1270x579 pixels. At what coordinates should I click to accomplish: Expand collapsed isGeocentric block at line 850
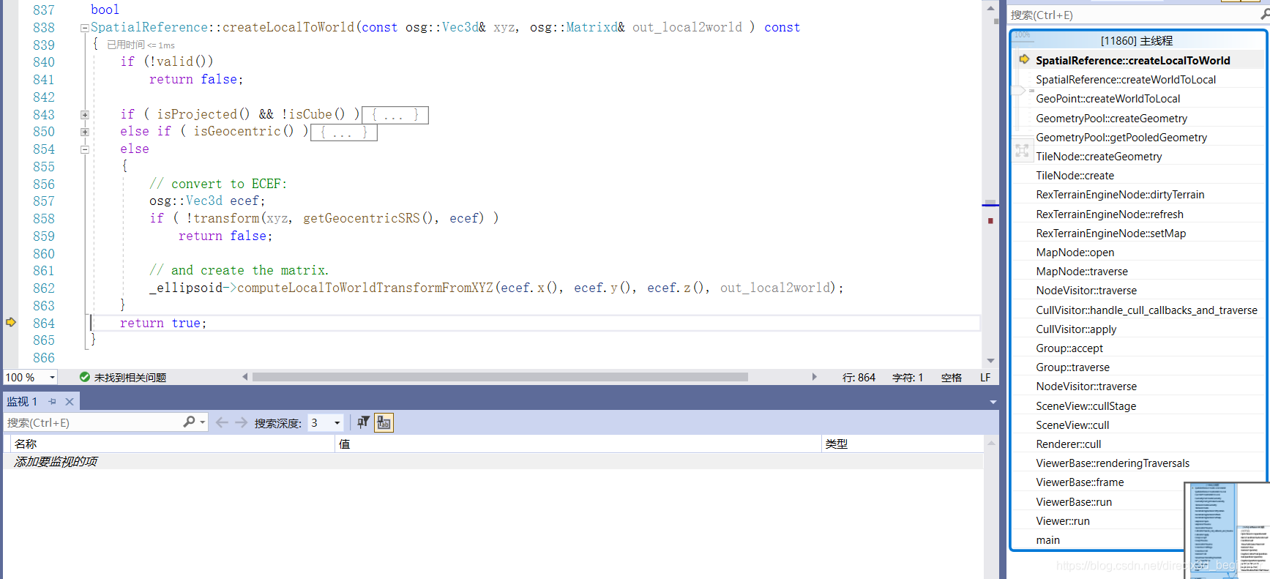(x=85, y=132)
